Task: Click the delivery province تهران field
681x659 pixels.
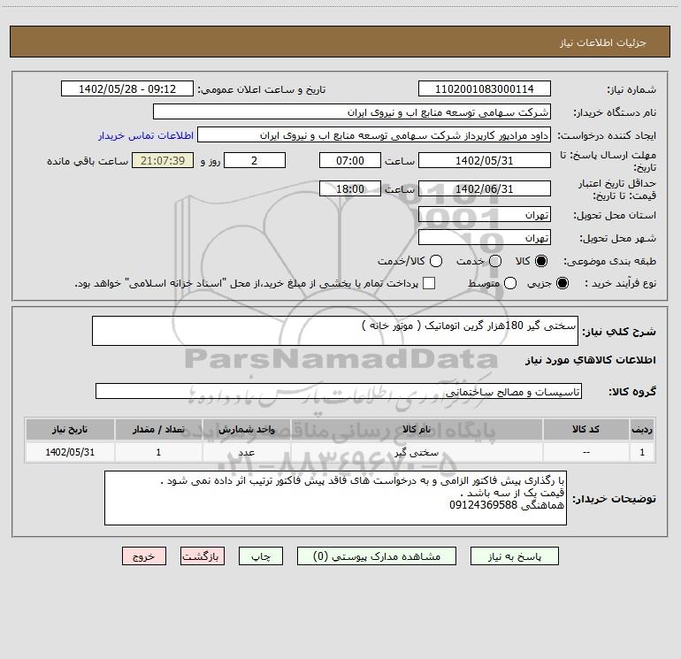Action: pyautogui.click(x=485, y=215)
